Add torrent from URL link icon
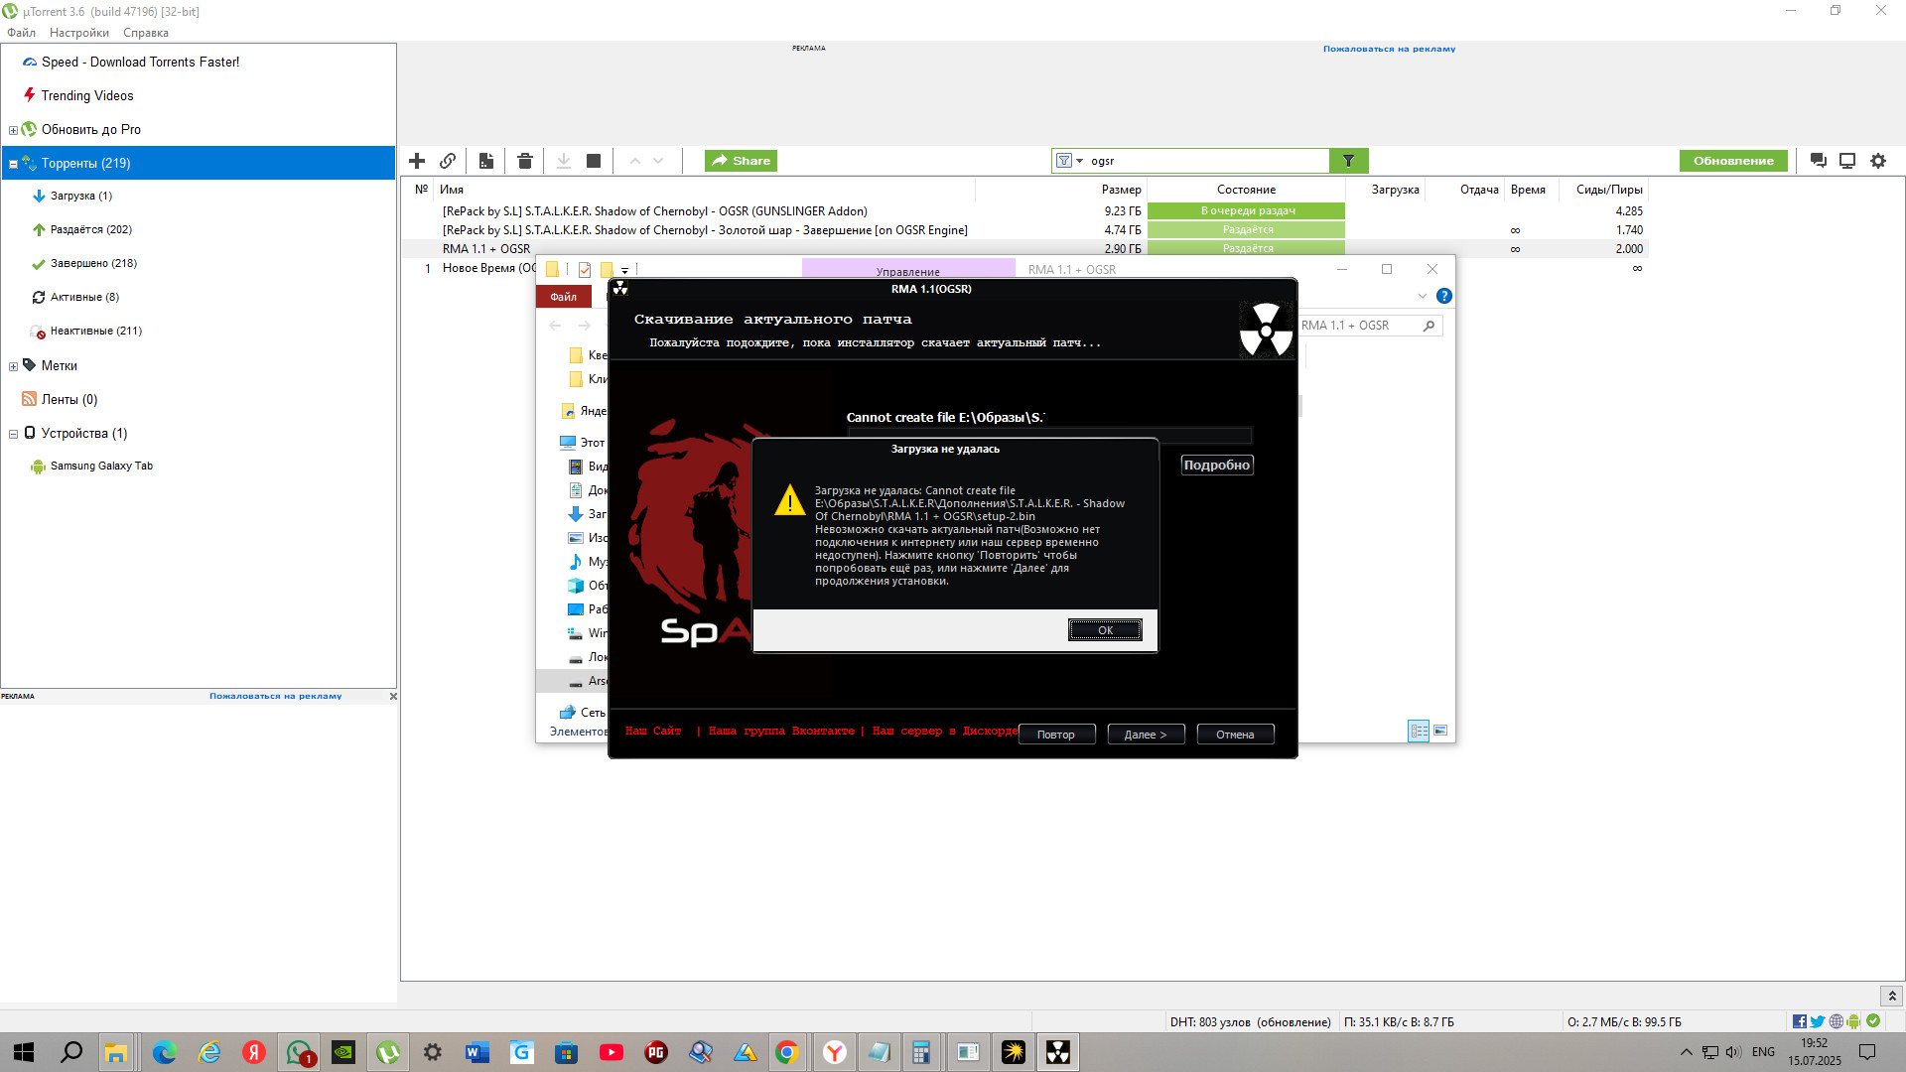Viewport: 1906px width, 1072px height. click(x=448, y=161)
